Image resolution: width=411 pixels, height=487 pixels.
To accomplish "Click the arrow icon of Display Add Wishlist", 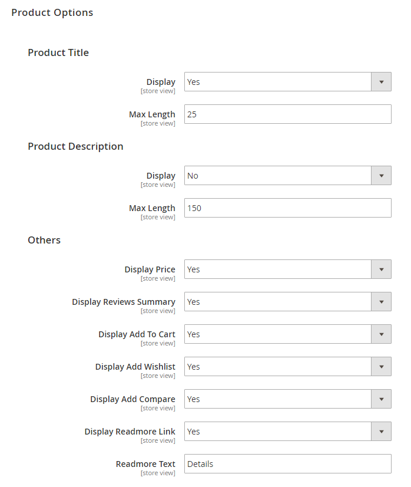I will [x=381, y=367].
